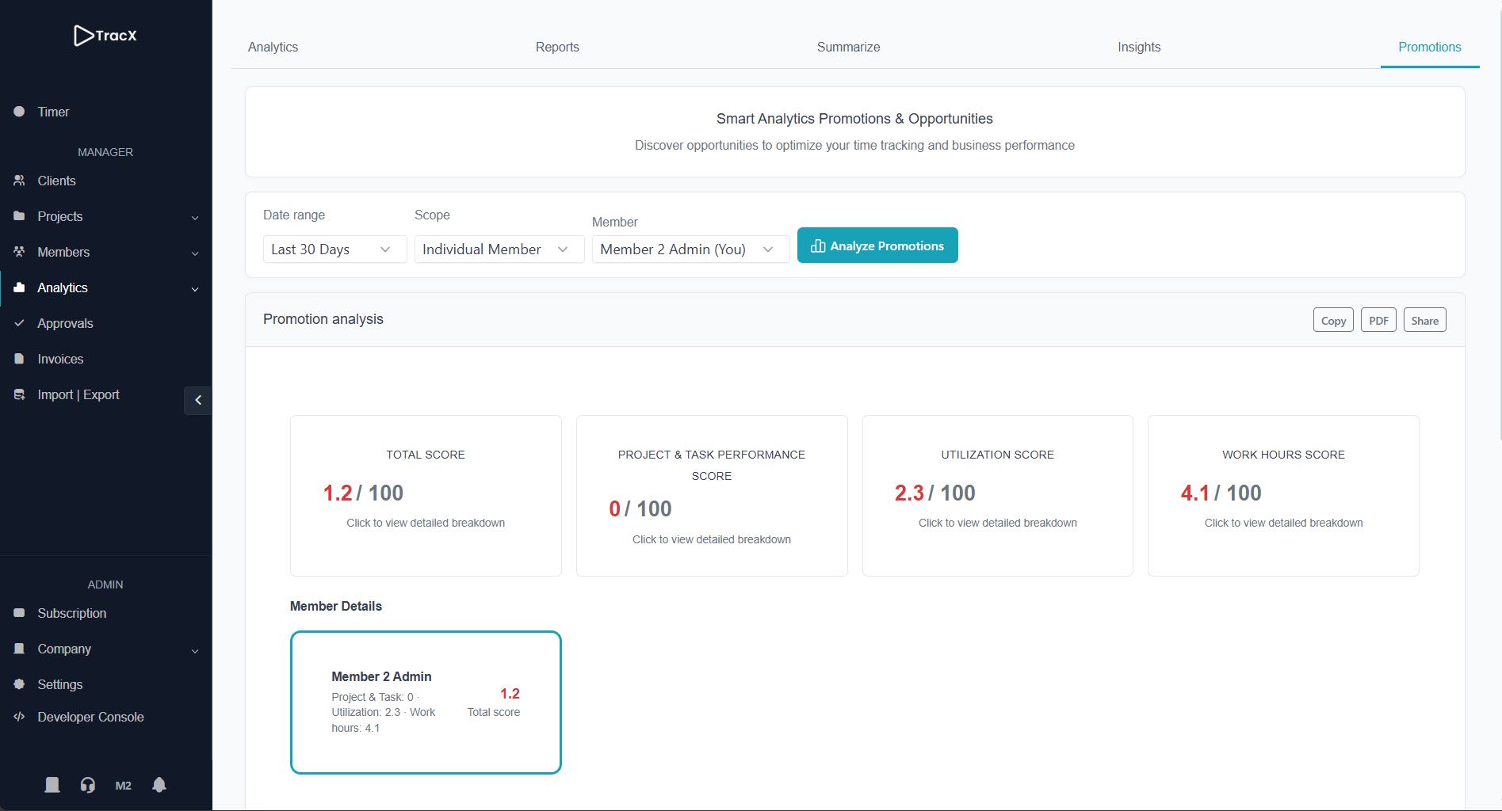Click the Settings gear icon
1502x811 pixels.
(19, 684)
